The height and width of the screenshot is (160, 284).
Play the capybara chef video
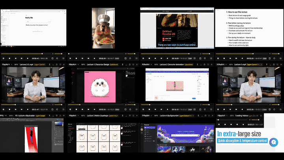click(x=70, y=58)
